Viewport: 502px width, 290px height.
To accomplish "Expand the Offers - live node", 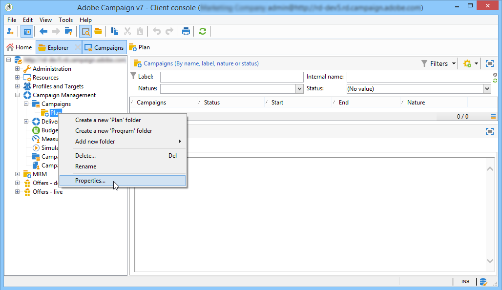I will 17,192.
